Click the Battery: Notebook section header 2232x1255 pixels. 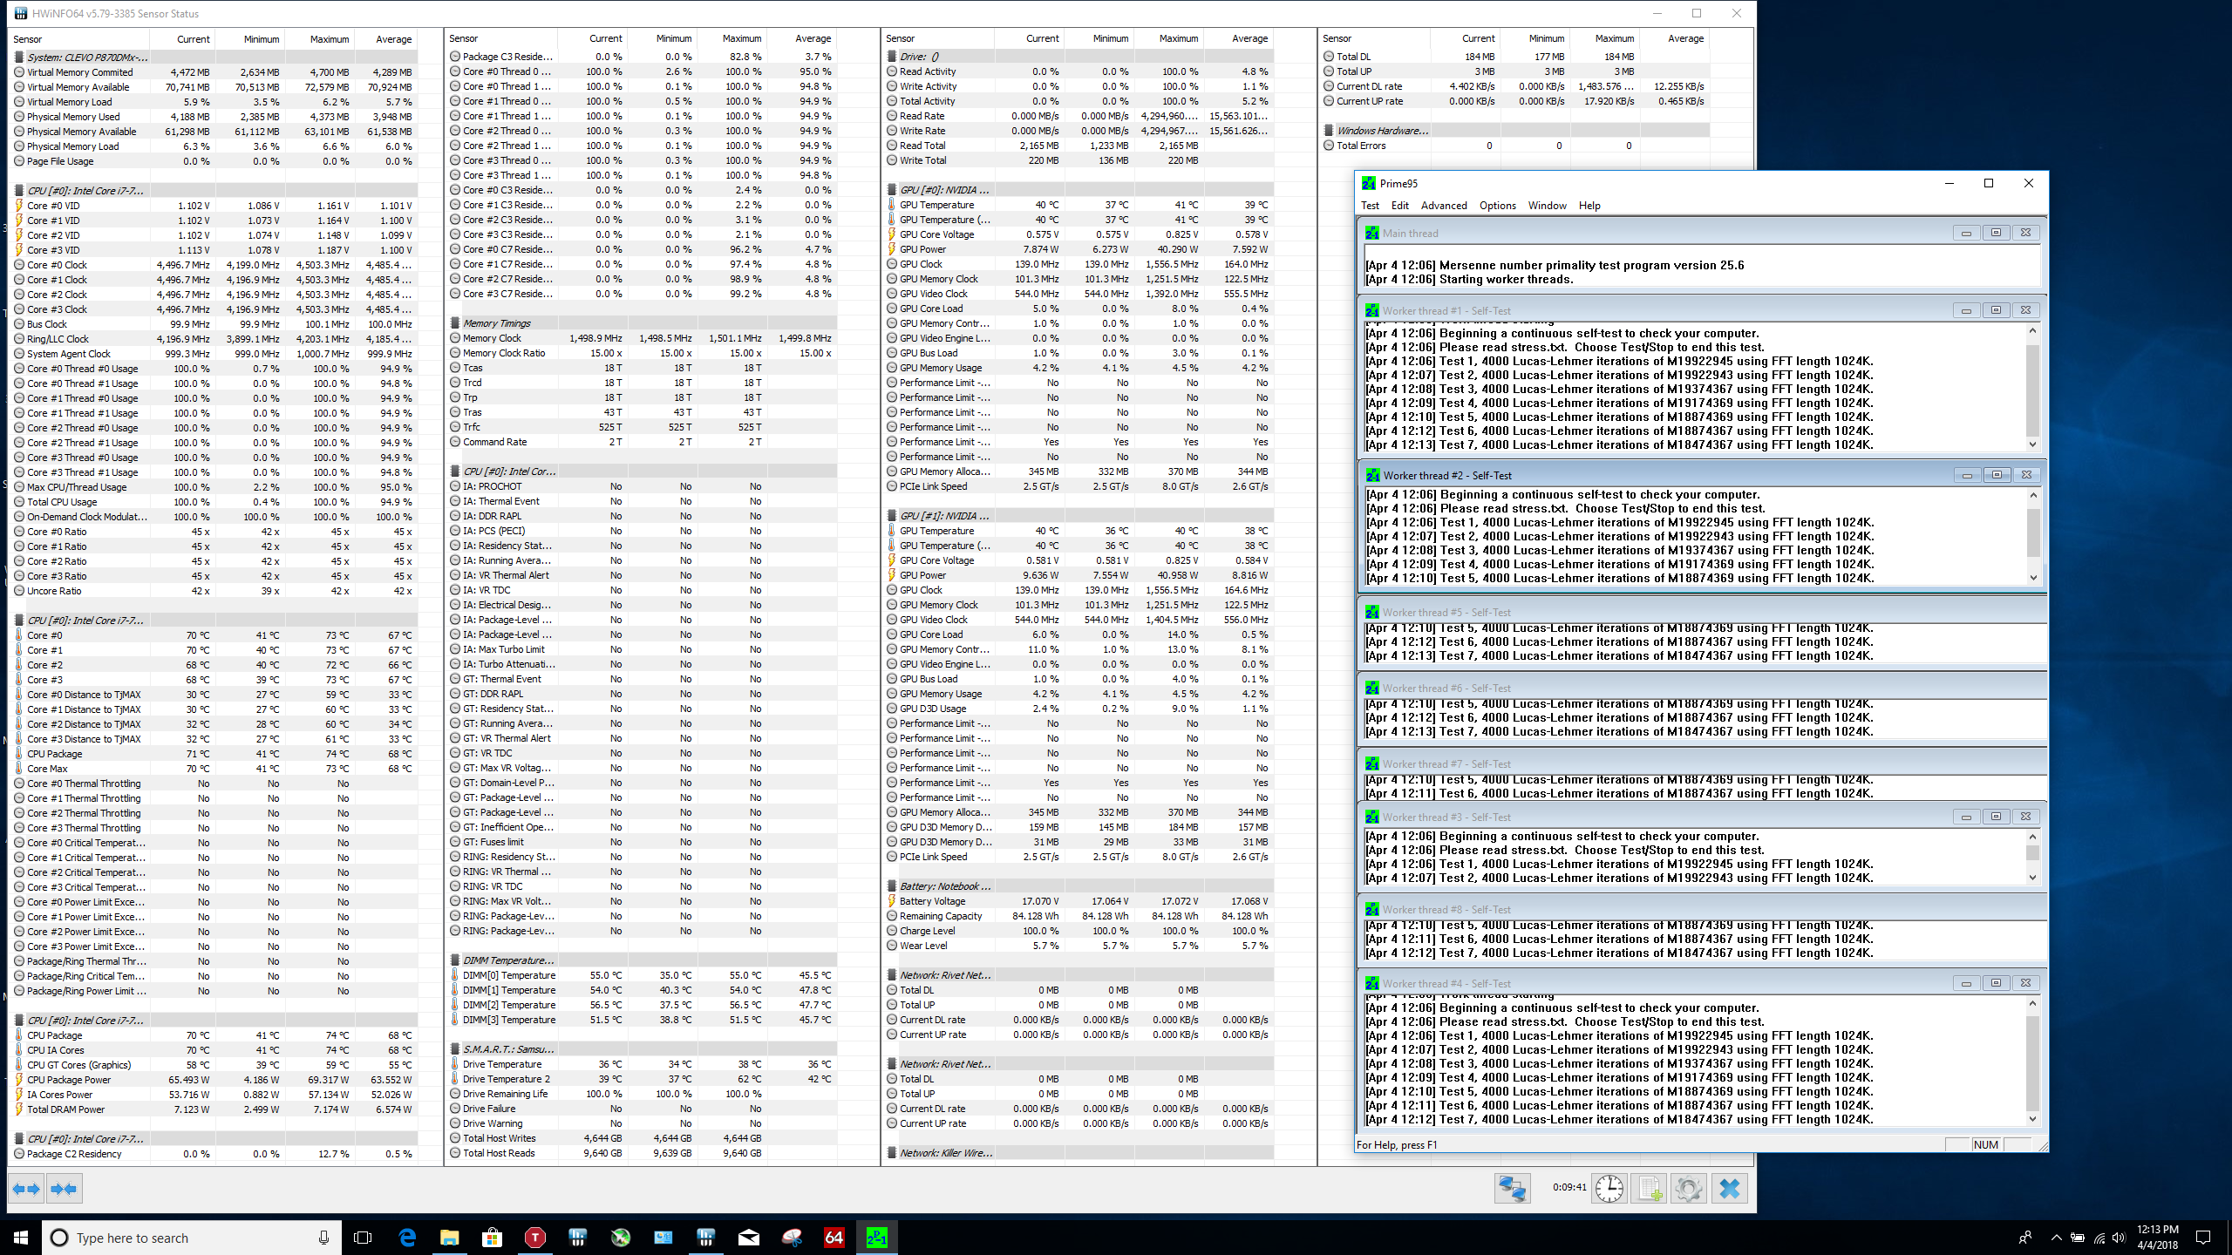pos(944,886)
